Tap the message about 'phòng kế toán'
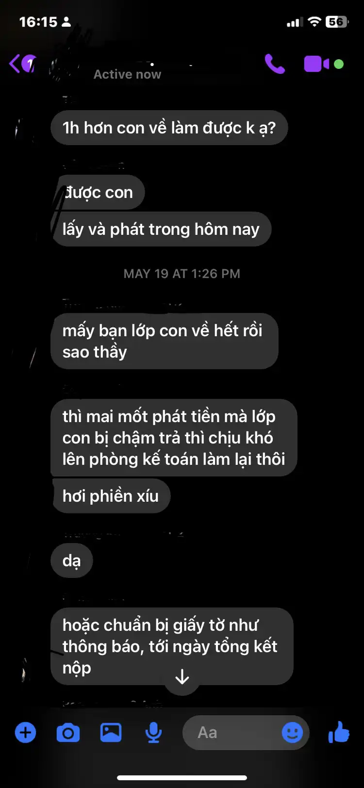Image resolution: width=364 pixels, height=788 pixels. tap(173, 438)
